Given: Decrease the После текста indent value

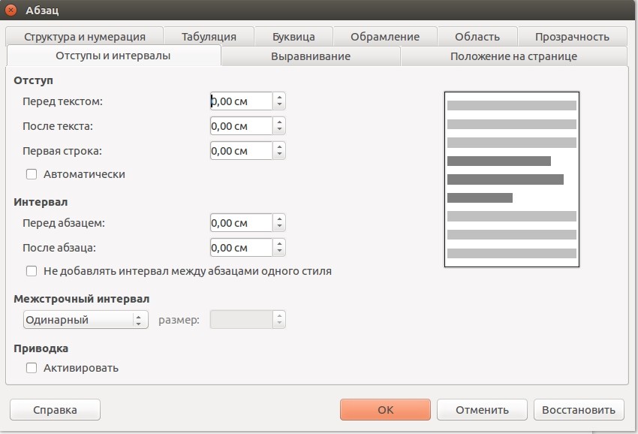Looking at the screenshot, I should tap(279, 131).
